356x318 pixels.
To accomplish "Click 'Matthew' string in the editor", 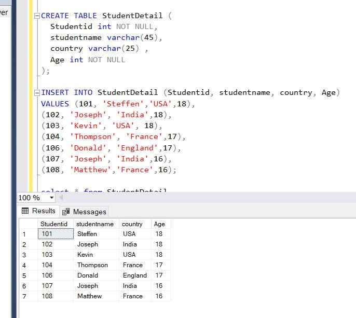I will pyautogui.click(x=90, y=170).
